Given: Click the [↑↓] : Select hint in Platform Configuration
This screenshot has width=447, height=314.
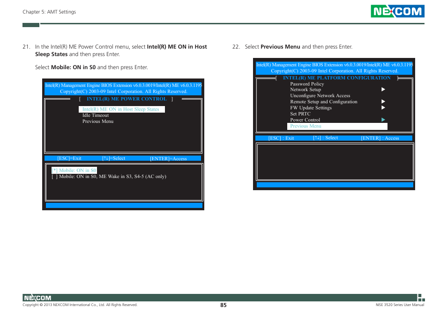Looking at the screenshot, I should [326, 138].
